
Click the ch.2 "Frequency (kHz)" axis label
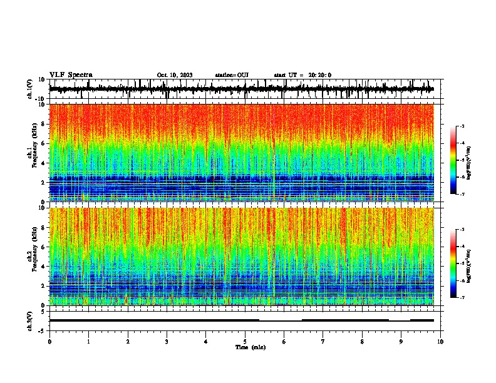pos(34,249)
